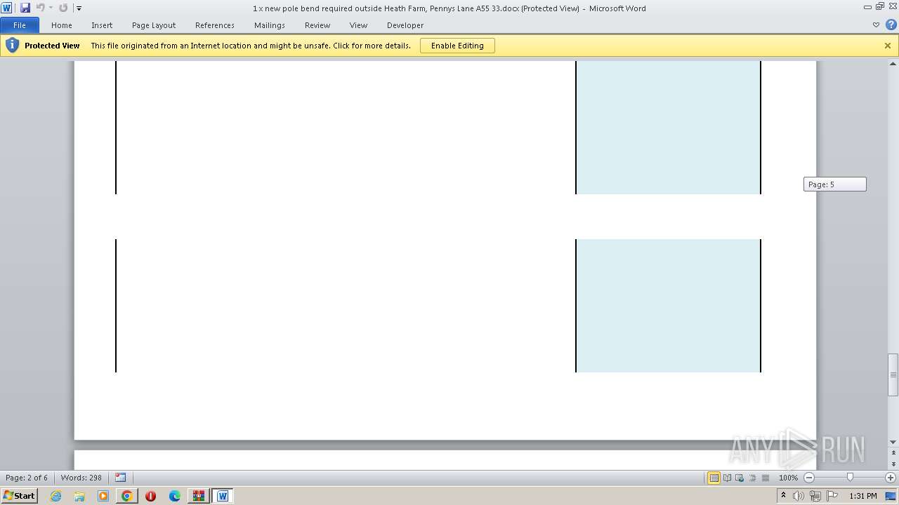Click the Enable Editing button
899x505 pixels.
457,46
